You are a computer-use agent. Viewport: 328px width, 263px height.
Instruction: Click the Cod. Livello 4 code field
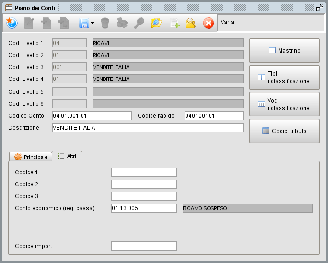pyautogui.click(x=70, y=79)
